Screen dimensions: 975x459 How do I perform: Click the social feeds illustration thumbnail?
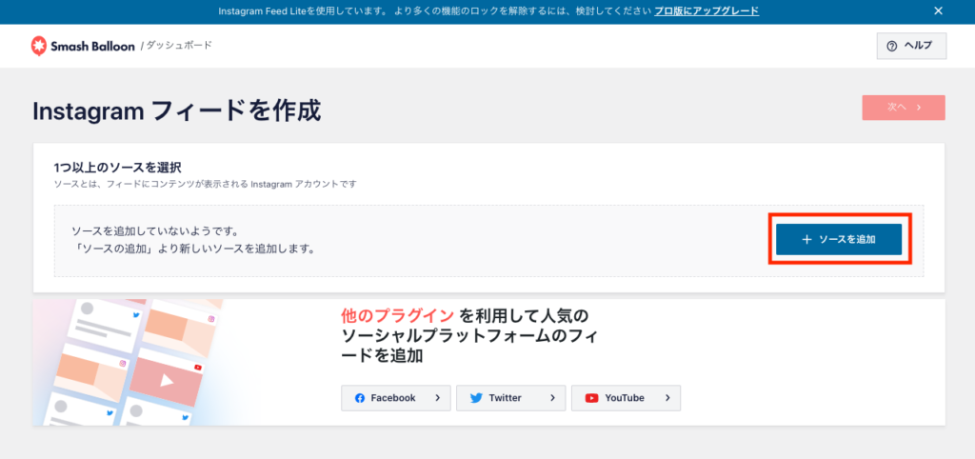(x=145, y=362)
